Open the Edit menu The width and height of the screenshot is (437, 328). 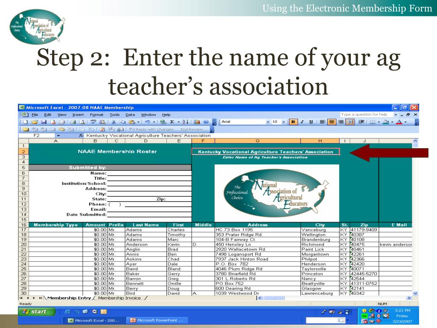tap(48, 114)
